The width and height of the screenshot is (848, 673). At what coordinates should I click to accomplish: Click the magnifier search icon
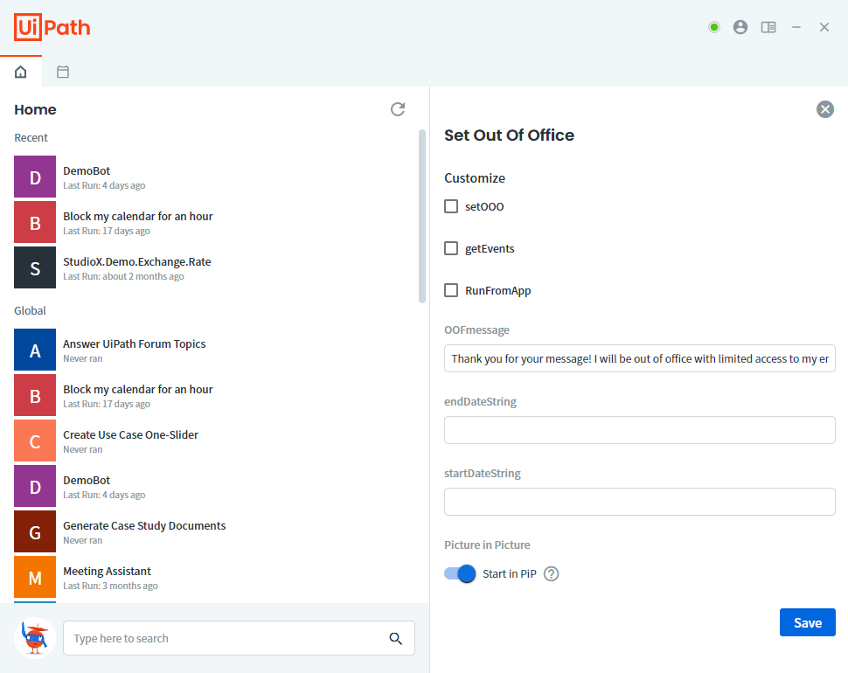395,638
